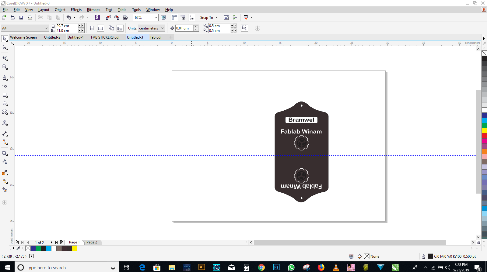Open the Effects menu
Viewport: 487px width, 272px height.
click(x=76, y=10)
